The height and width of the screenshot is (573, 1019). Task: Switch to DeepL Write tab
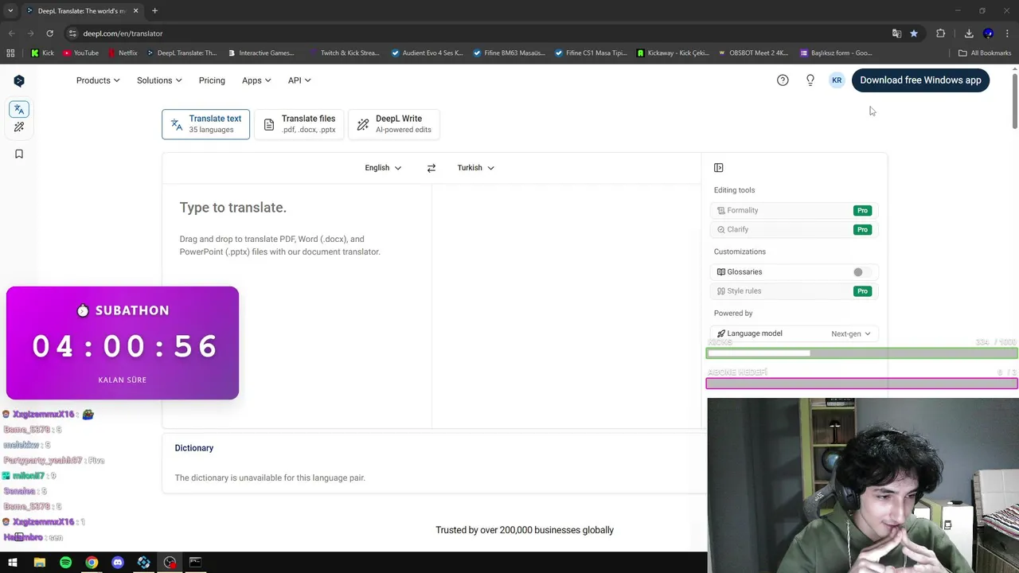pyautogui.click(x=395, y=124)
